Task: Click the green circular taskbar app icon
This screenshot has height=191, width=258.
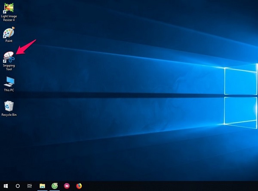Action: [55, 186]
